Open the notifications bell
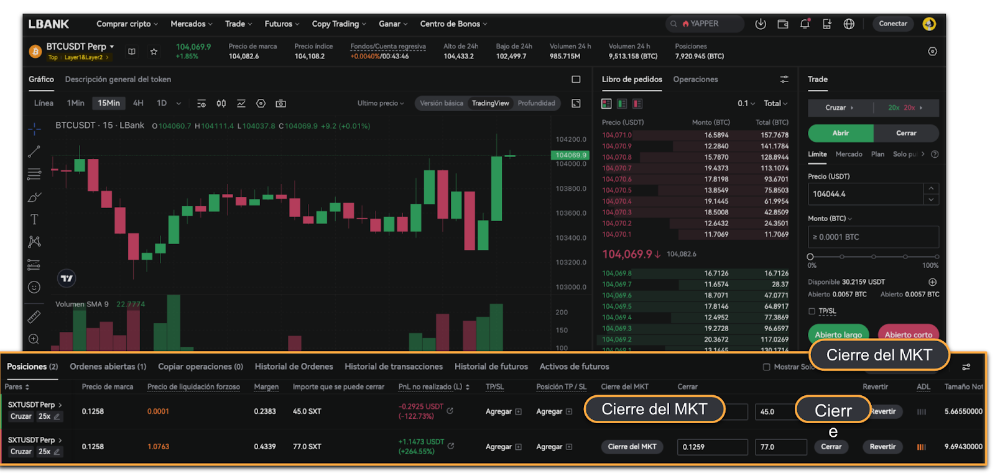This screenshot has width=995, height=476. (805, 24)
